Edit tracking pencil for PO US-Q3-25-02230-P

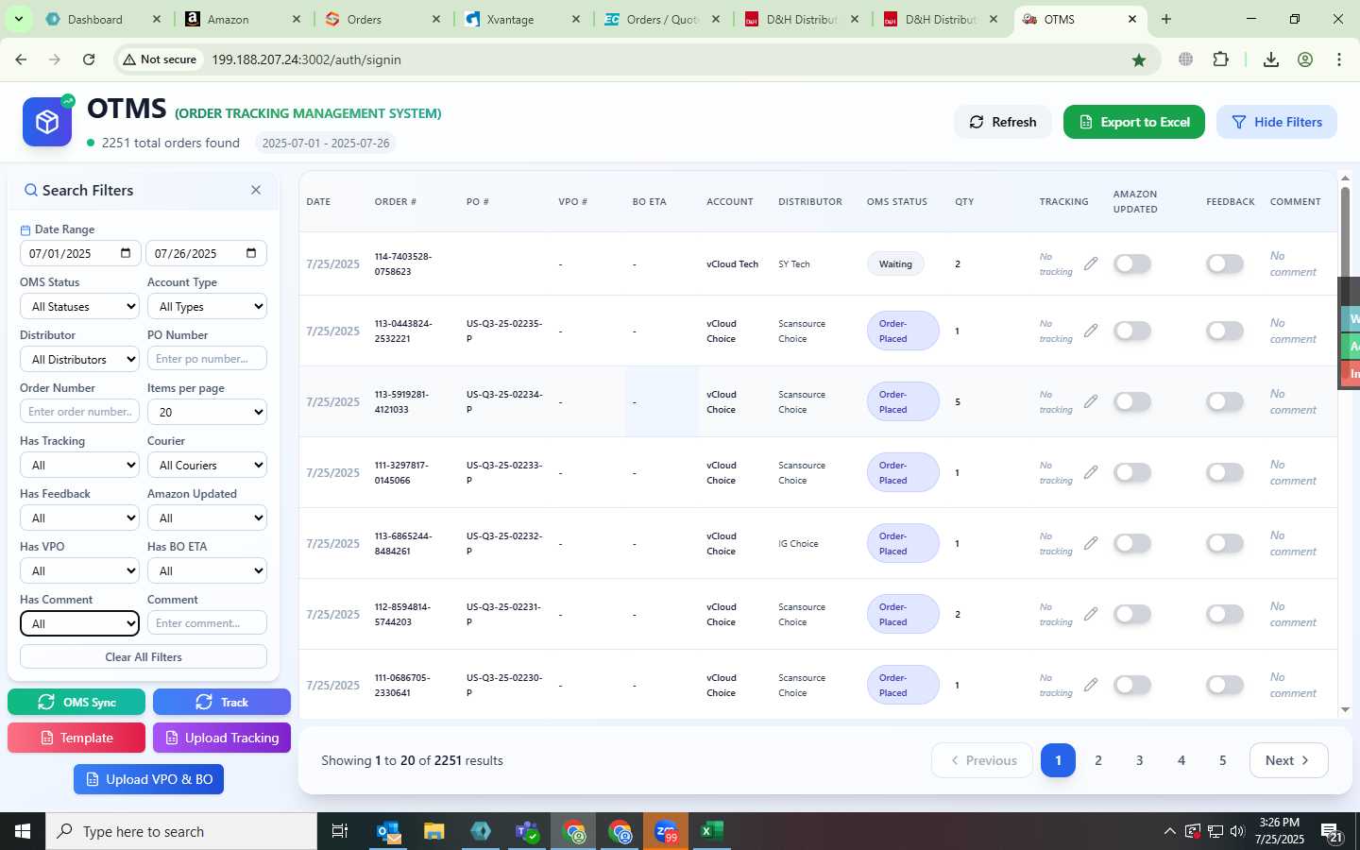tap(1091, 685)
